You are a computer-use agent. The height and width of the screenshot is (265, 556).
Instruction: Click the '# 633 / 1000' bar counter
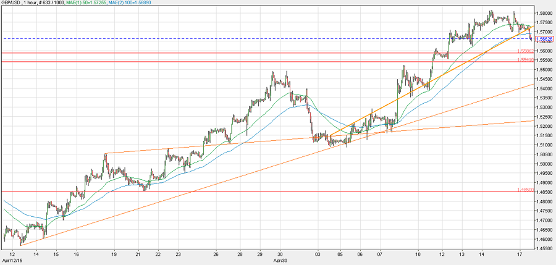(x=51, y=2)
